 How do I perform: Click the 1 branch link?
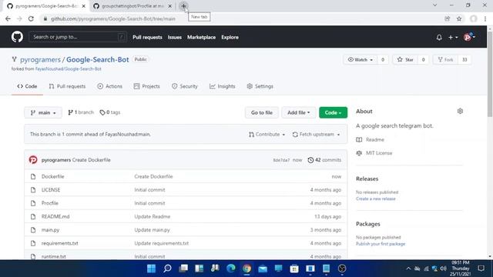pyautogui.click(x=81, y=112)
